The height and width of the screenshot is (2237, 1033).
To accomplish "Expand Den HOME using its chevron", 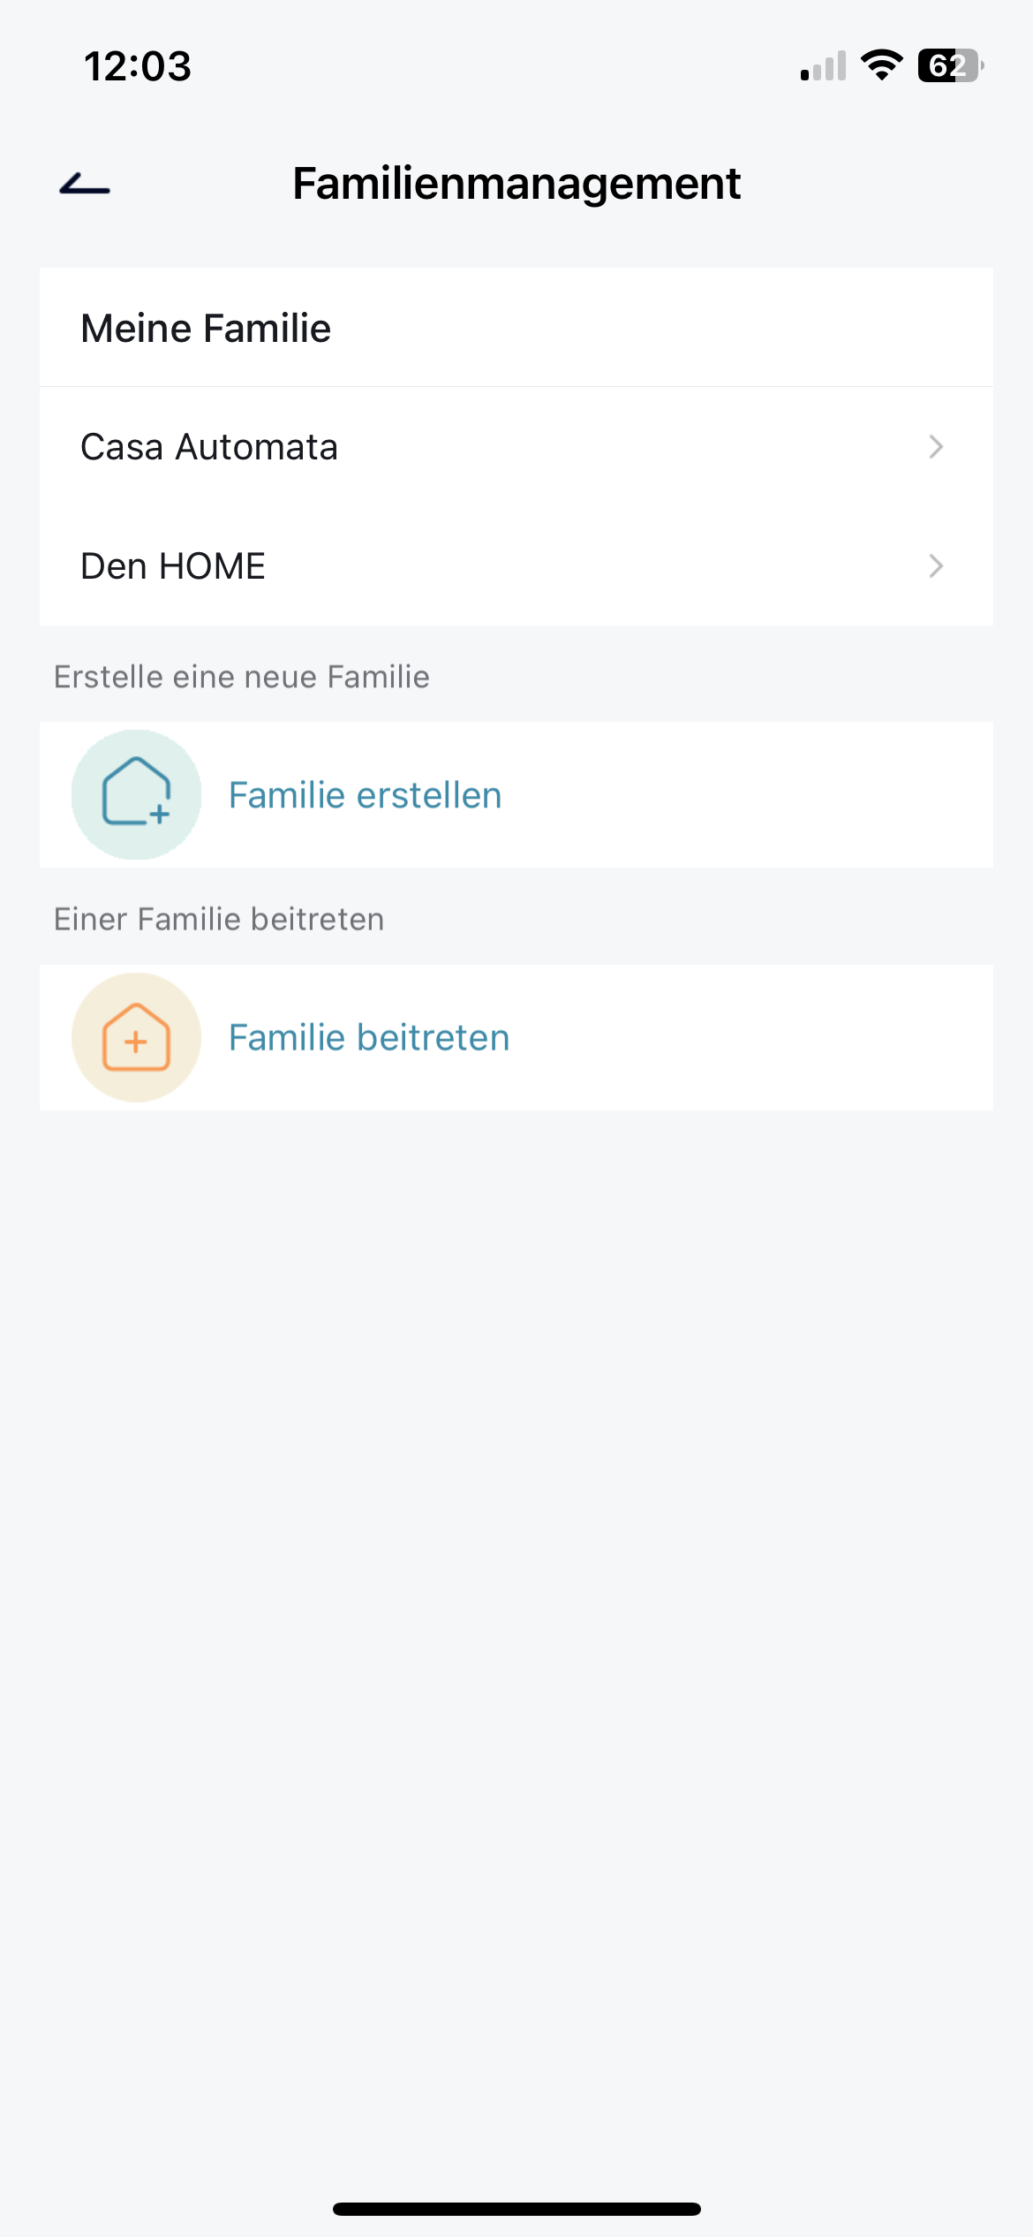I will [x=936, y=565].
